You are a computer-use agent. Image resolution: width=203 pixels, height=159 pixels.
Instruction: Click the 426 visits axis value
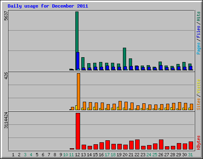coord(6,76)
